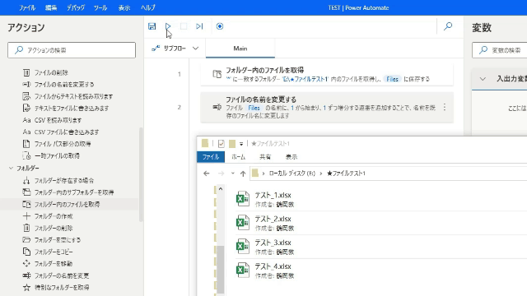Select the Main flow tab
The width and height of the screenshot is (527, 296).
point(240,49)
